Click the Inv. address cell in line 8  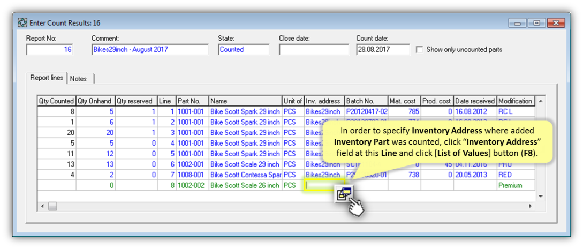[x=324, y=185]
